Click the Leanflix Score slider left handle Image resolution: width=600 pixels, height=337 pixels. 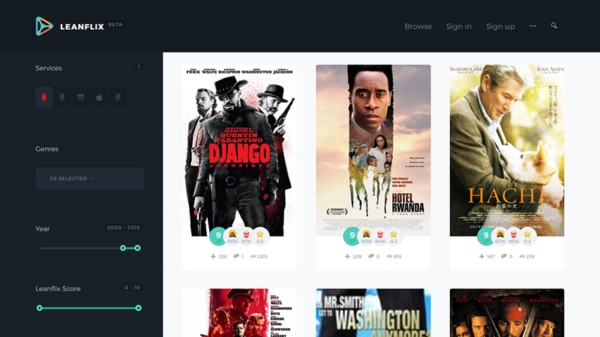point(40,308)
